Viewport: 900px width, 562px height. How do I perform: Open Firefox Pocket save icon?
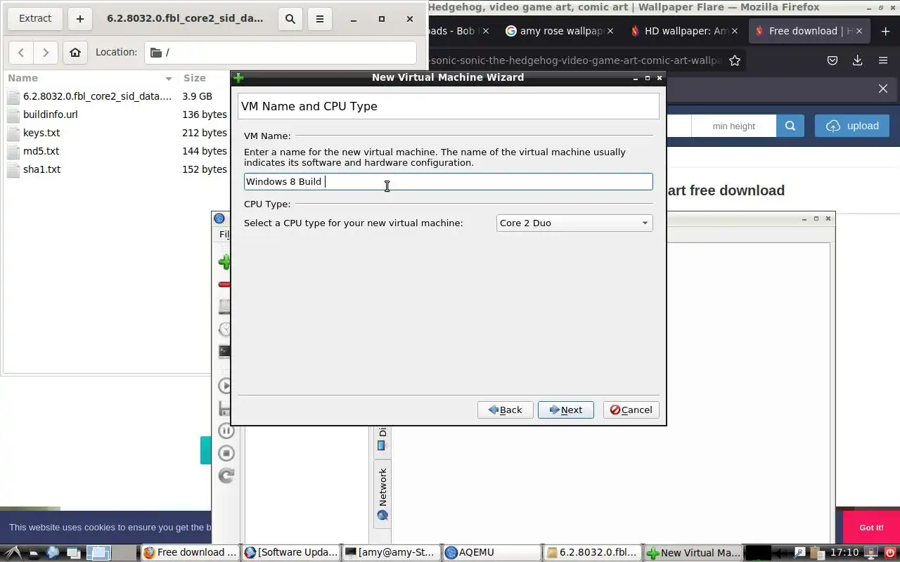[x=832, y=60]
